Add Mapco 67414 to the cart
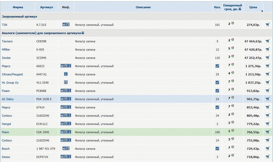The width and height of the screenshot is (273, 162). (x=268, y=107)
